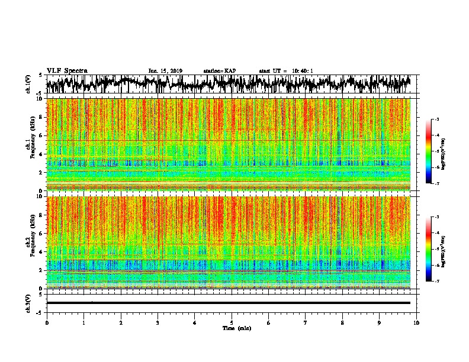Image resolution: width=469 pixels, height=362 pixels.
Task: Click the ch.2 color bar log(PSD) units label
Action: point(444,251)
